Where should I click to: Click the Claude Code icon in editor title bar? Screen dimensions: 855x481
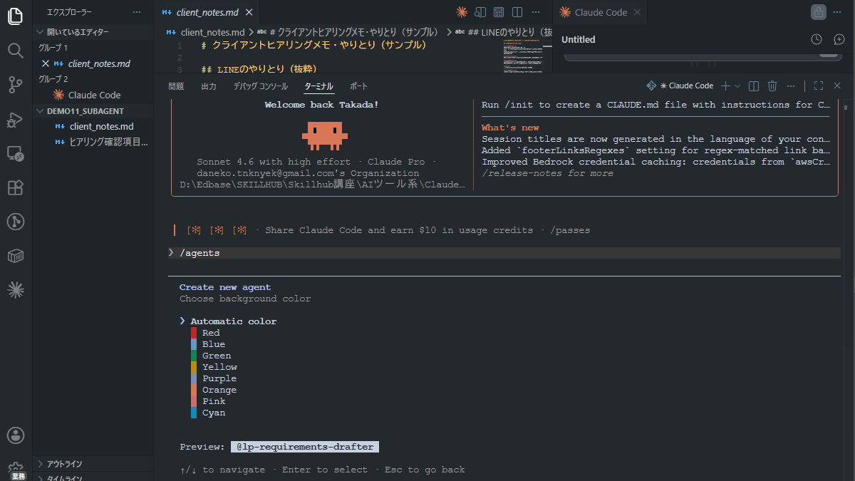462,12
